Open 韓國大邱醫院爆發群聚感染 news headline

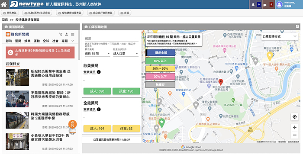coord(50,116)
